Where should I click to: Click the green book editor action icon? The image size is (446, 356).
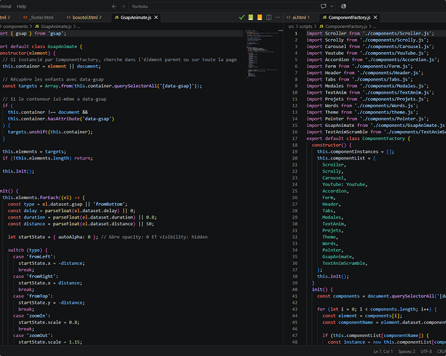tap(251, 18)
